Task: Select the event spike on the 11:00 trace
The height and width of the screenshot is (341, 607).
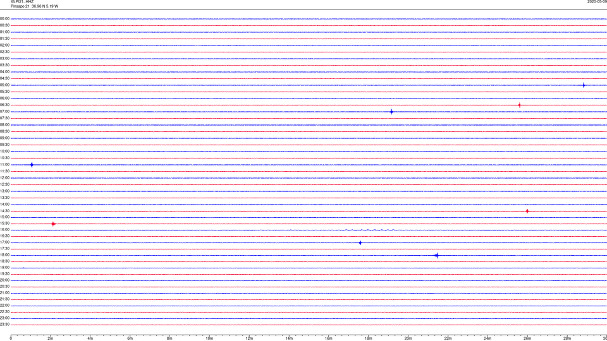Action: click(32, 165)
